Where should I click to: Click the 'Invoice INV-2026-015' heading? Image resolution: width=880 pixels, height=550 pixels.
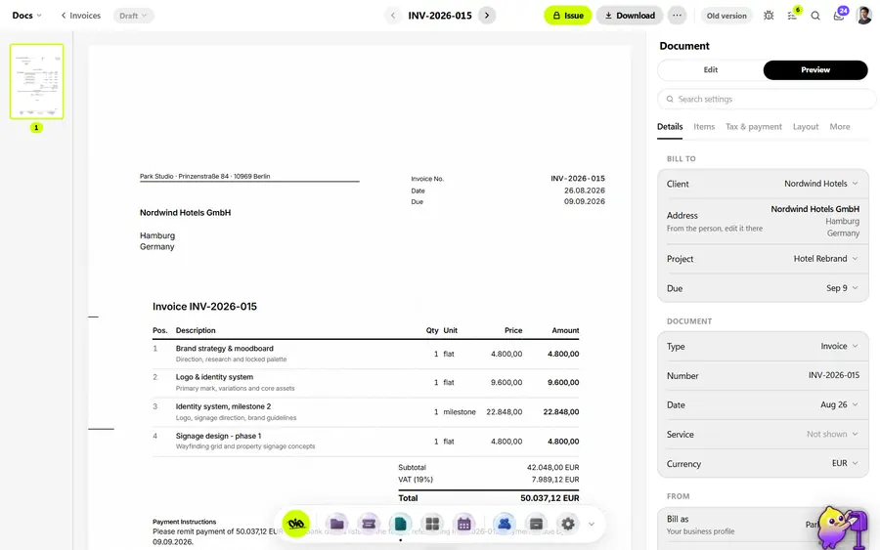click(204, 307)
